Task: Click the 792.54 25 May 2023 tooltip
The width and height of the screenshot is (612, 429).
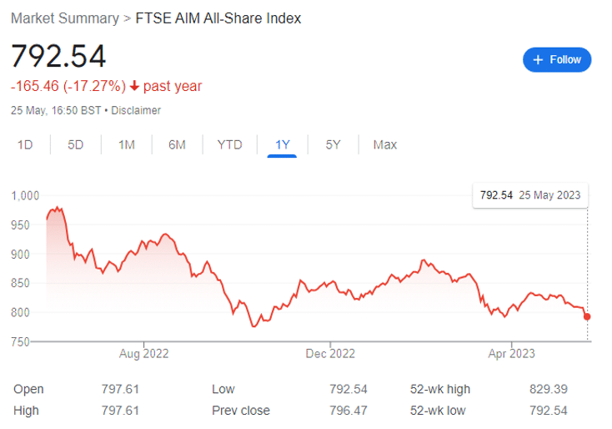Action: coord(530,195)
